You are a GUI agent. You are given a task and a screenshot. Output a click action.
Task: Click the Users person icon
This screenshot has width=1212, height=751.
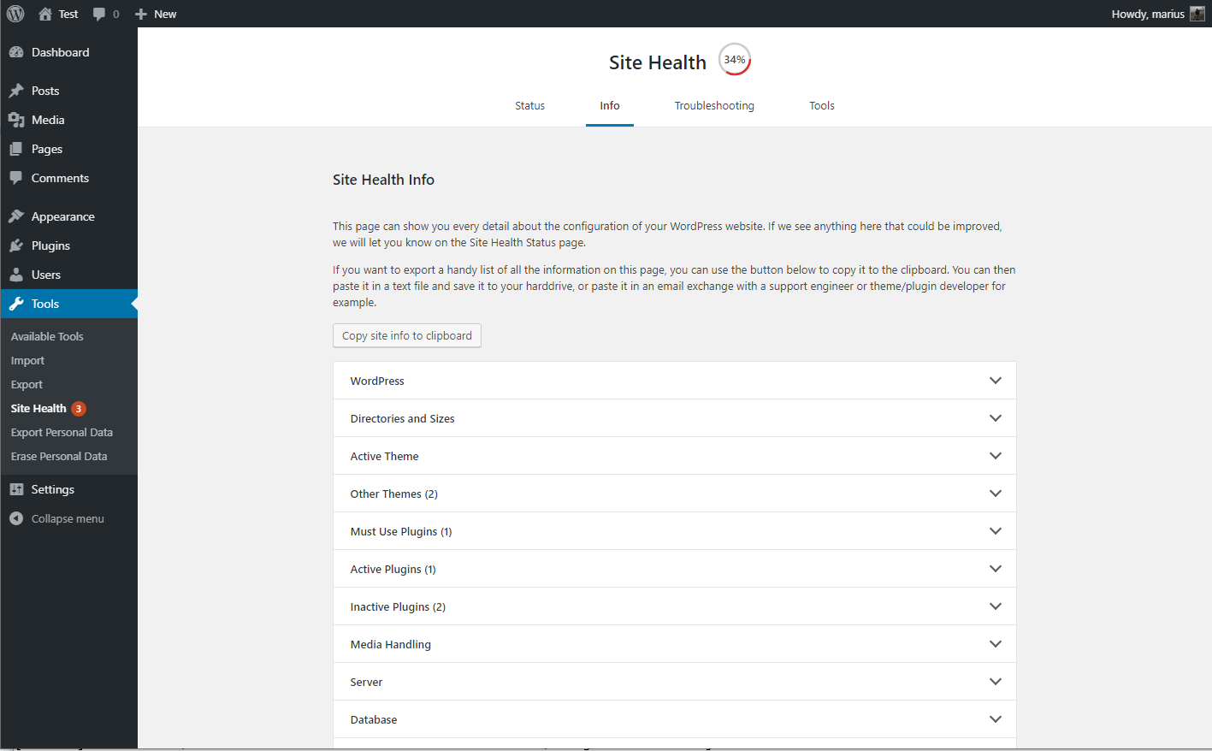(x=16, y=275)
